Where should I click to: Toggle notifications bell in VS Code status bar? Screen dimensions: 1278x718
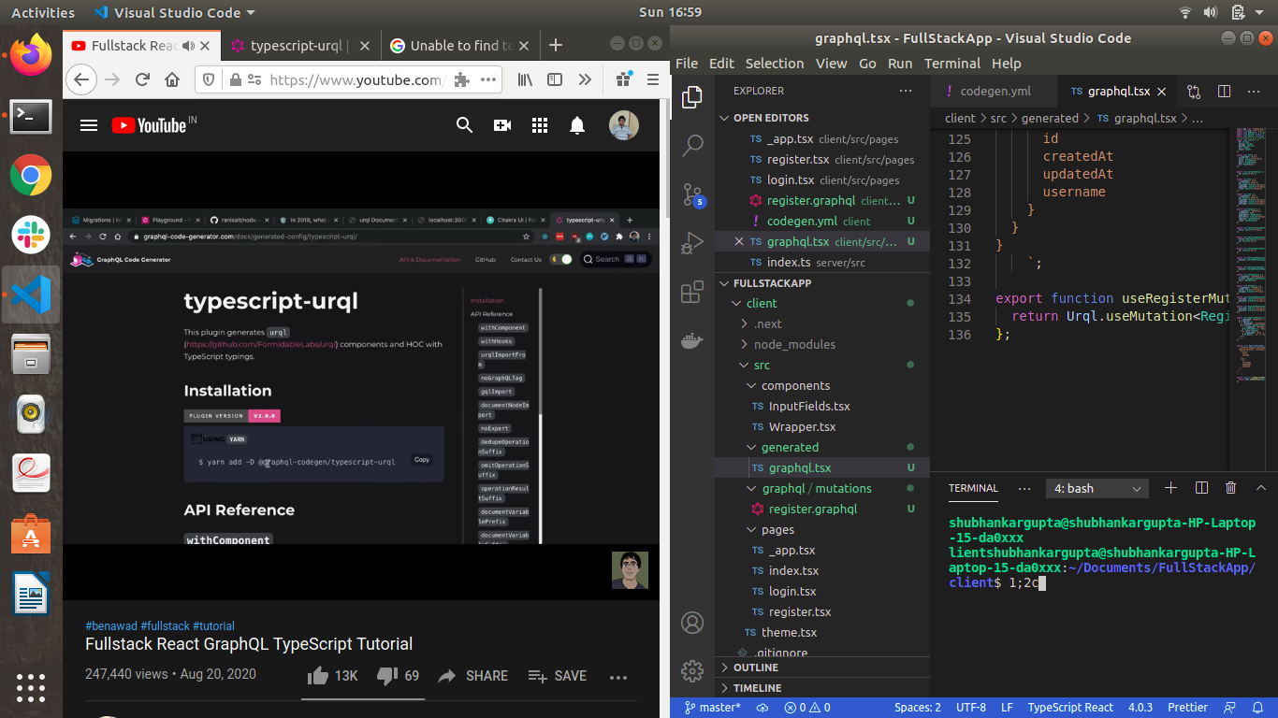point(1257,708)
